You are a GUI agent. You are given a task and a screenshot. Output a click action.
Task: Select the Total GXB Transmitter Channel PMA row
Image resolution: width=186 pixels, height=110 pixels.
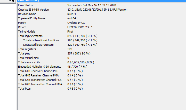pos(102,84)
